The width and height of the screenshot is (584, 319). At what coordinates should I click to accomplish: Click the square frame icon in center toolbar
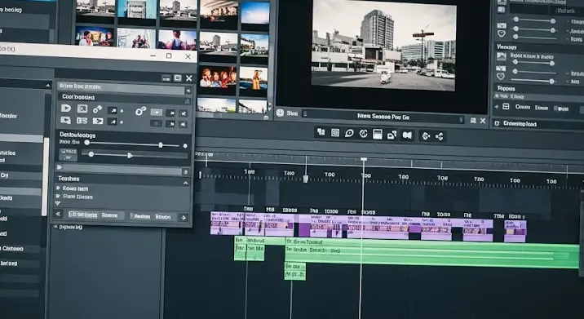(x=335, y=133)
